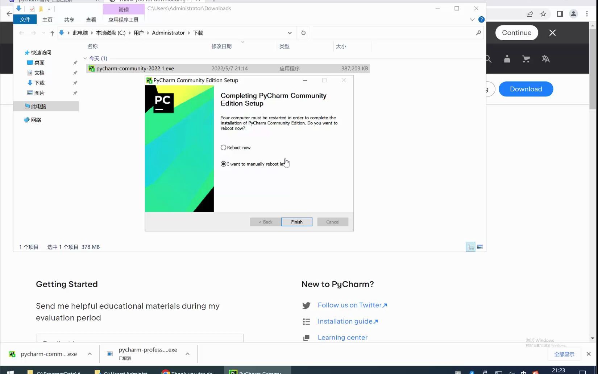Click the blue Download button
This screenshot has height=374, width=598.
tap(526, 89)
